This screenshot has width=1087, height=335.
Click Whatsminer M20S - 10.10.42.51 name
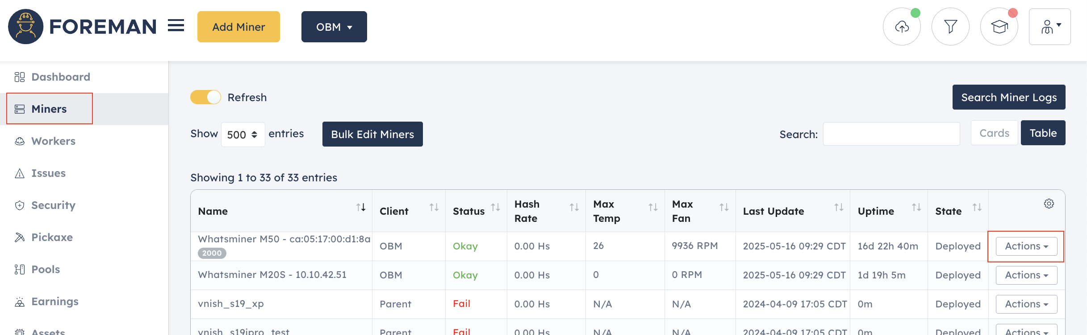(x=272, y=275)
